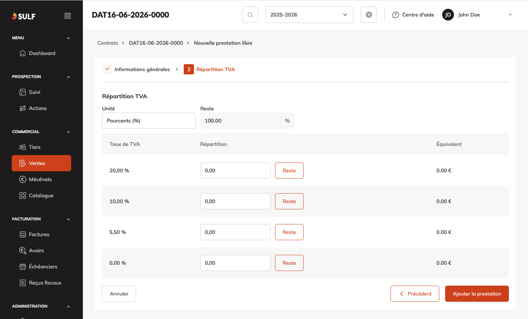This screenshot has height=319, width=528.
Task: Click the Annuler button
Action: [119, 294]
